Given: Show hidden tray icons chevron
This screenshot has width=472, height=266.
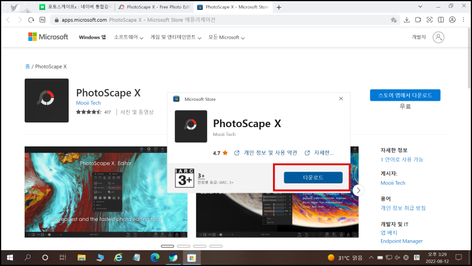Looking at the screenshot, I should point(371,258).
